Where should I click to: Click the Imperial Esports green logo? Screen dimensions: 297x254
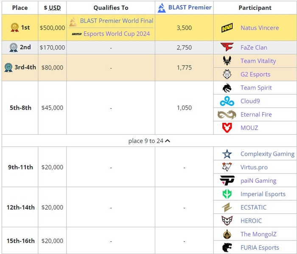coord(227,194)
